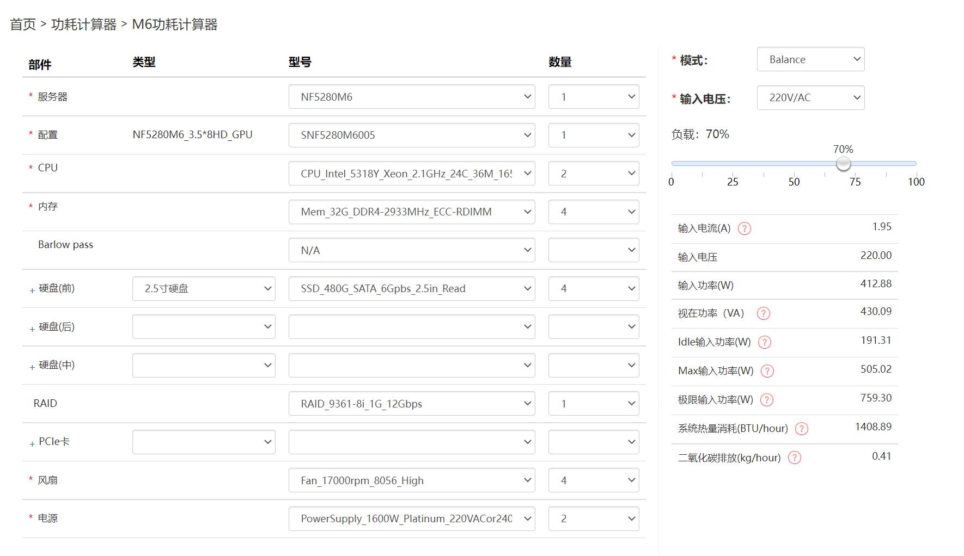
Task: Expand the PCIe卡 row with plus icon
Action: pyautogui.click(x=32, y=444)
